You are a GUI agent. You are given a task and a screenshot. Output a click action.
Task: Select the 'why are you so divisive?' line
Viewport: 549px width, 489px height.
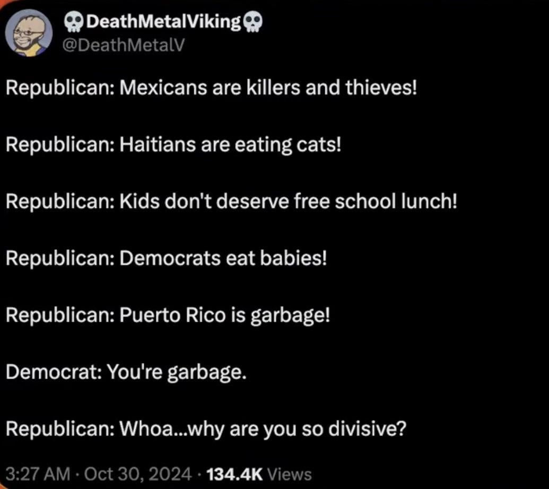coord(206,429)
